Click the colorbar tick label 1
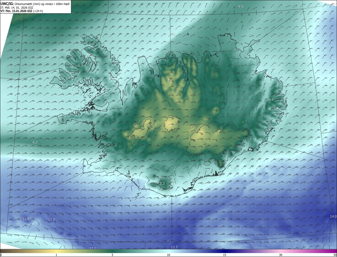 56,255
